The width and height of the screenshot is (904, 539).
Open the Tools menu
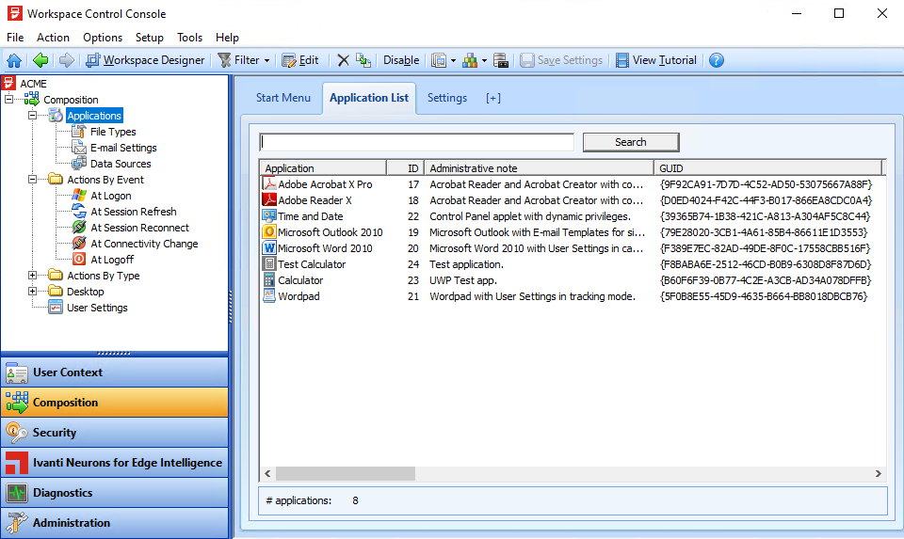click(x=189, y=38)
